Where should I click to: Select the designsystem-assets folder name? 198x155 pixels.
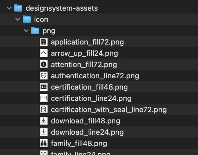(62, 8)
